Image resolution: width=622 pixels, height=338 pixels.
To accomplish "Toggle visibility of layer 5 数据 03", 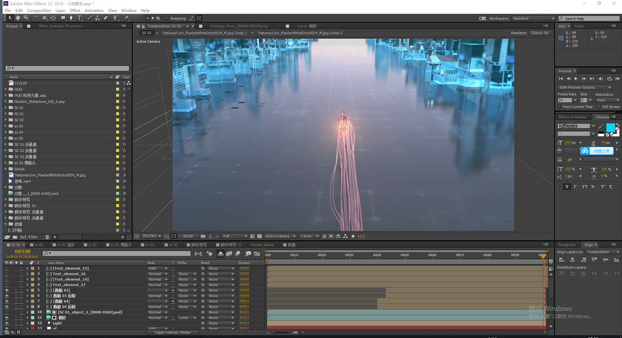I will coord(7,290).
